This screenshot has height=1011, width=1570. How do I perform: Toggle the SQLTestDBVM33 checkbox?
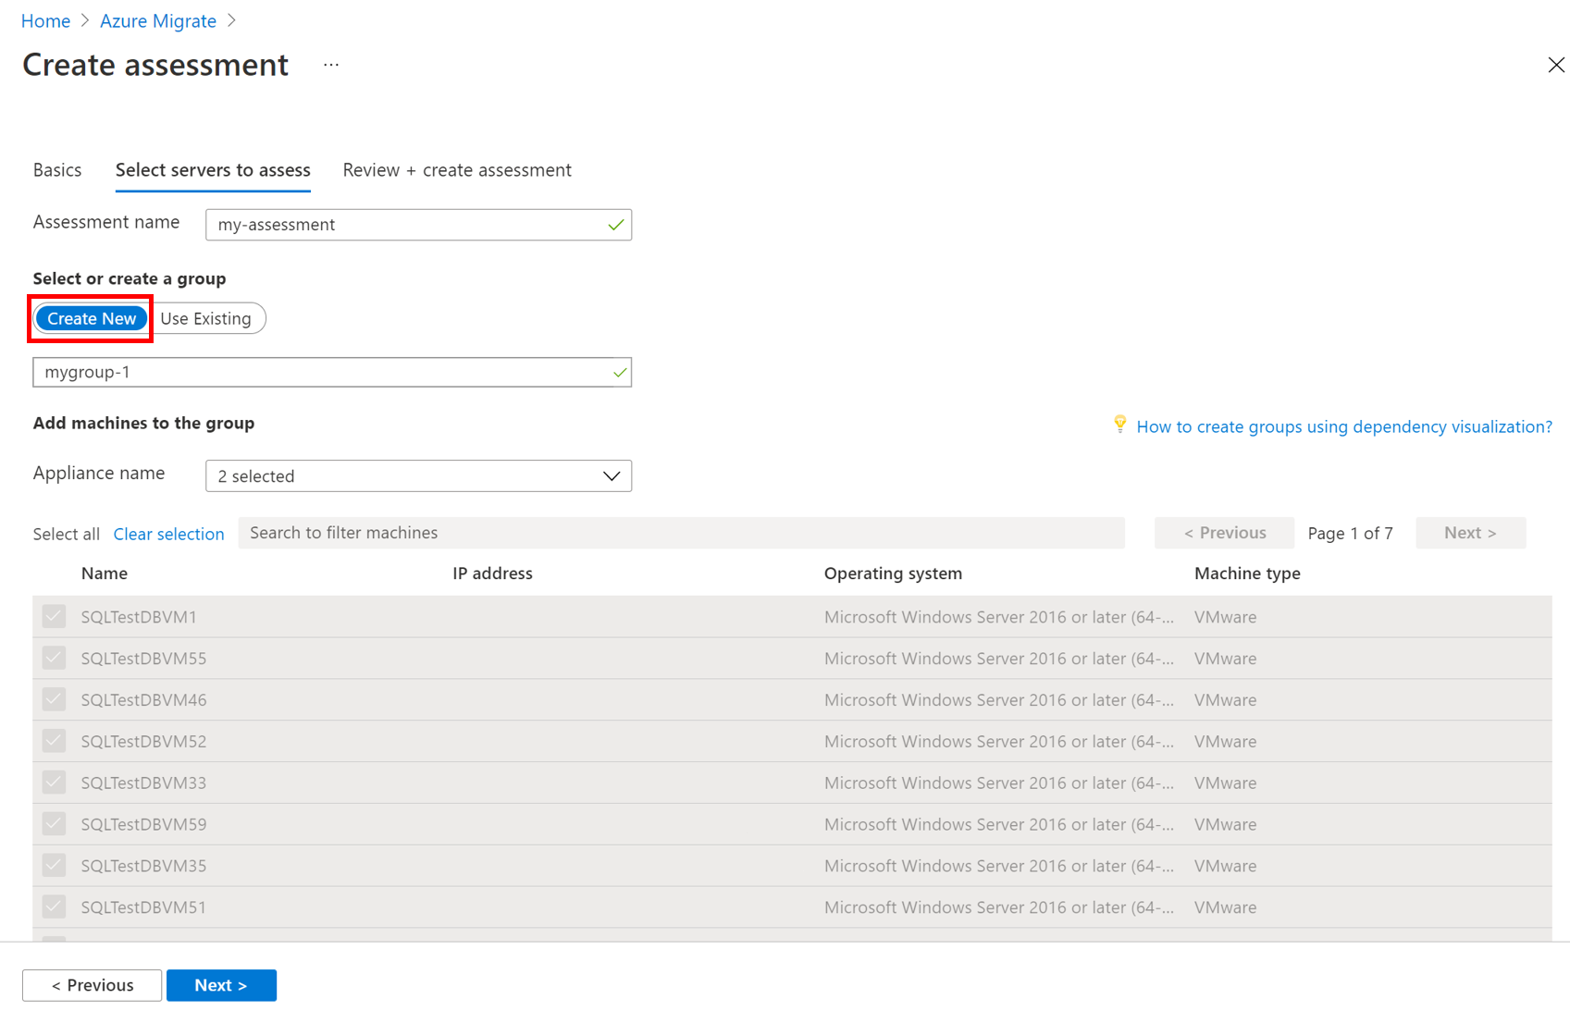click(54, 783)
